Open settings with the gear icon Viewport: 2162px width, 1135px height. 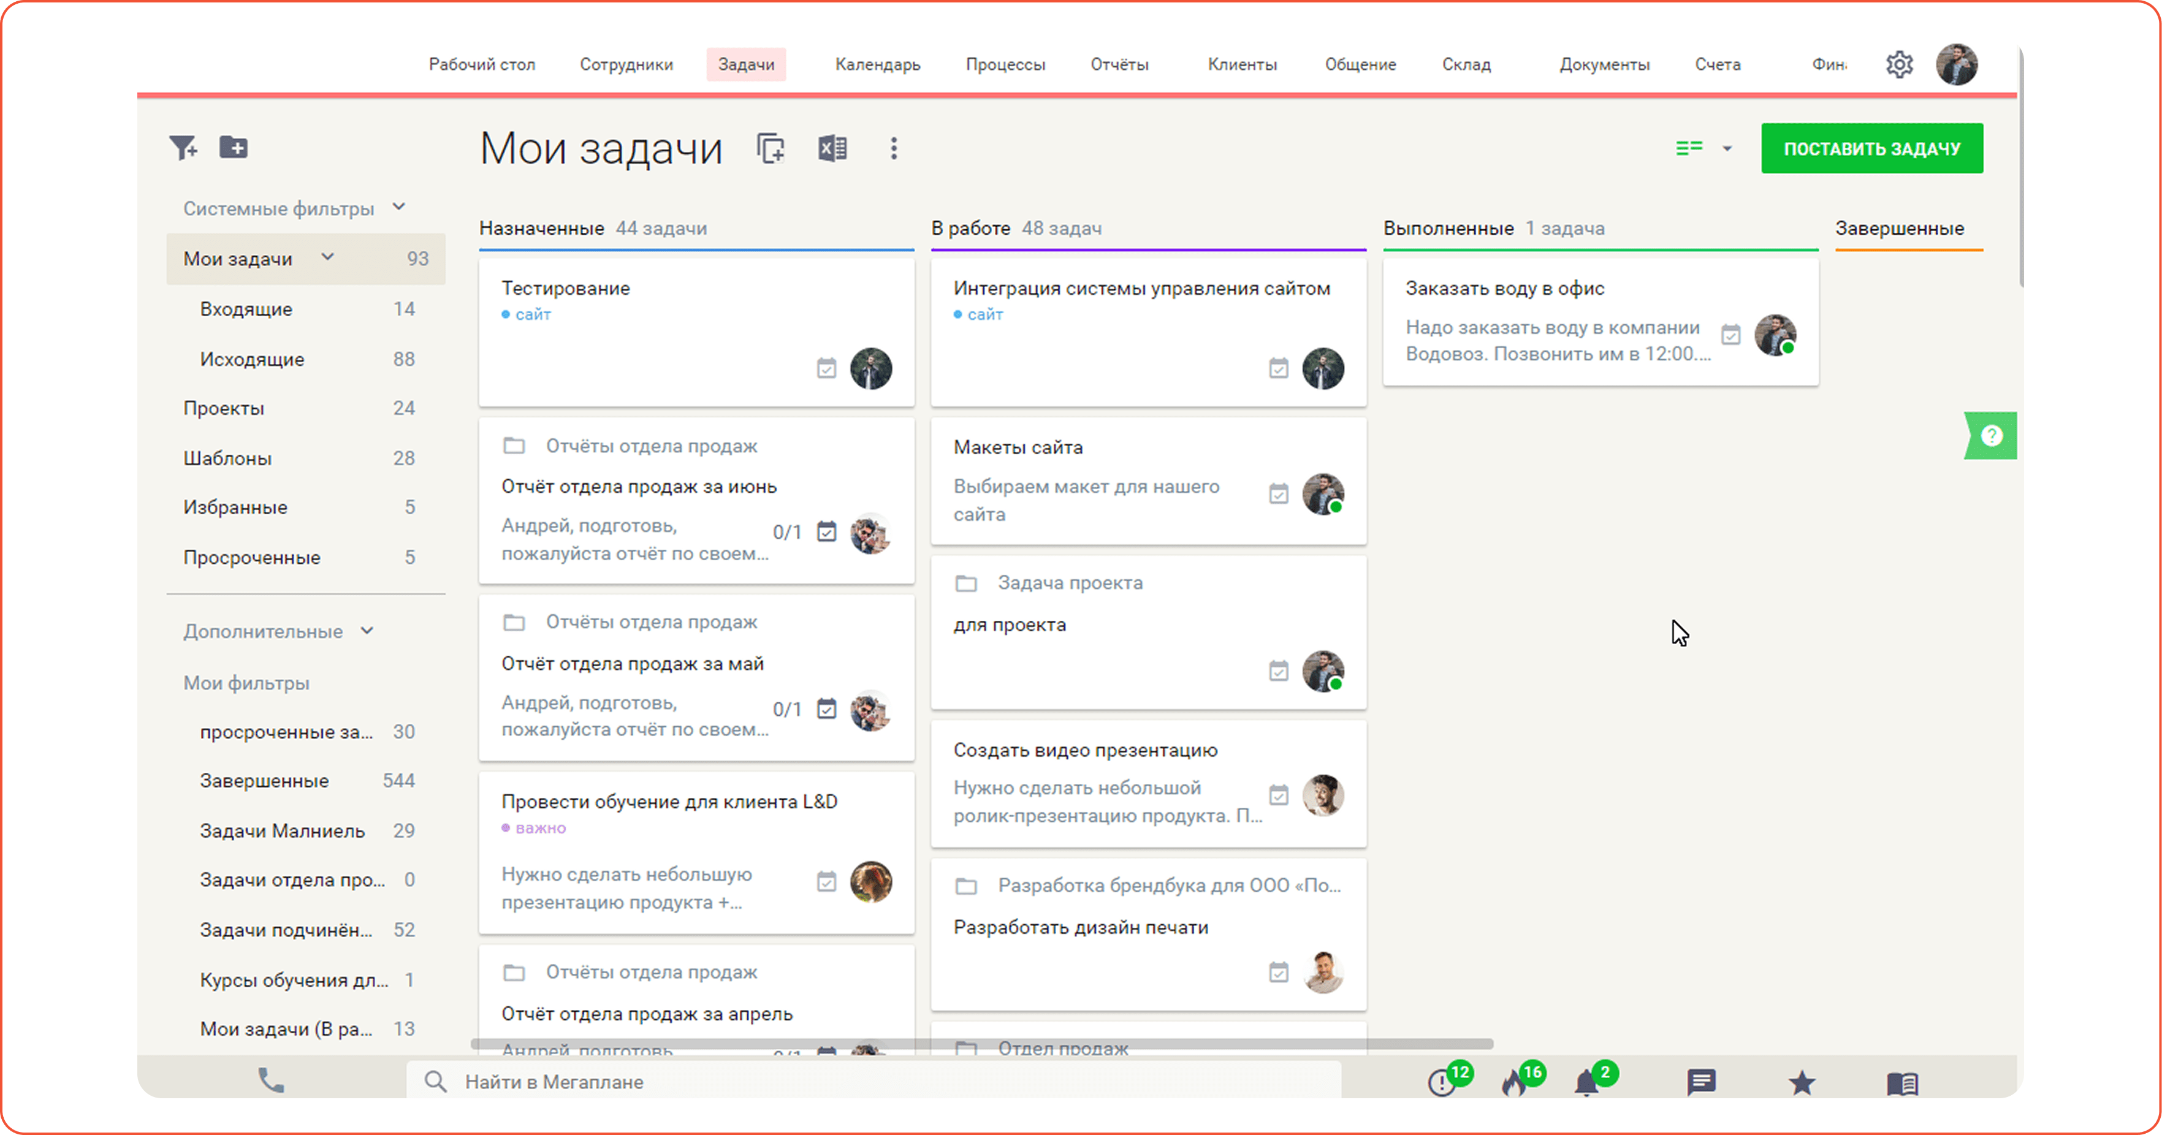coord(1899,64)
